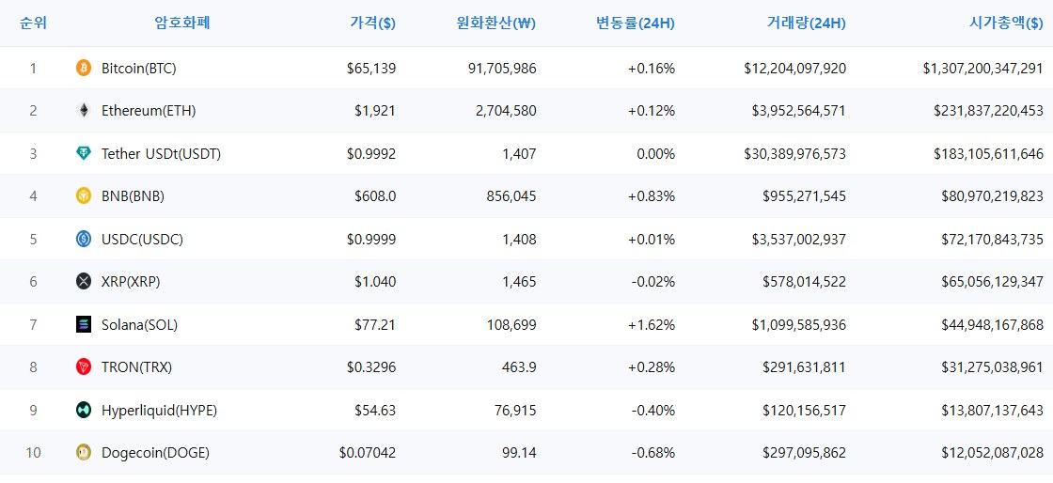Select XRP market cap $65,056,129,347

pos(993,282)
